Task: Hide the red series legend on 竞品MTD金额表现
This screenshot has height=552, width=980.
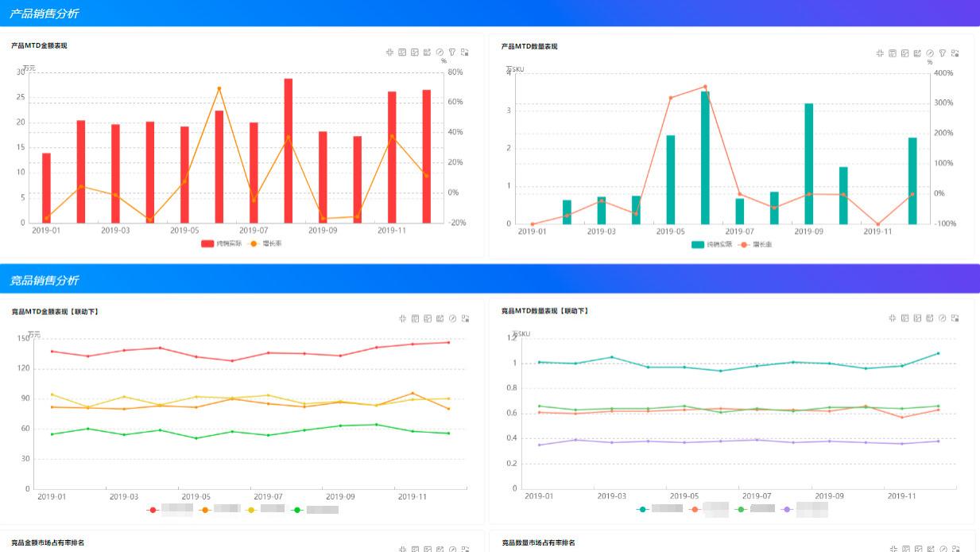Action: [x=168, y=509]
